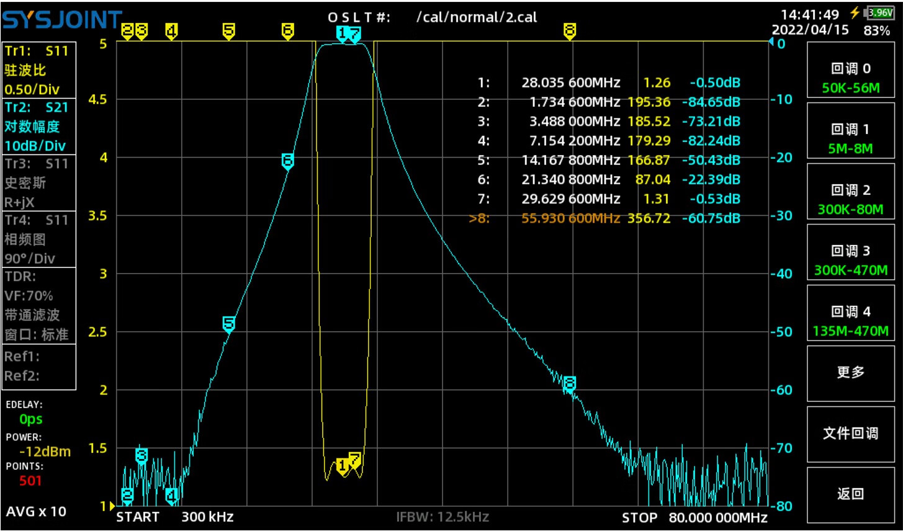Select yellow marker 8 flag at top
Viewport: 903px width, 531px height.
(569, 30)
